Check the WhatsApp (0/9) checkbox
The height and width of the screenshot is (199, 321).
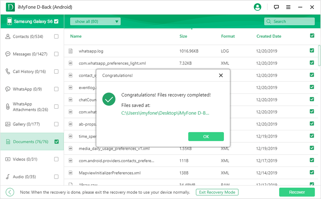(56, 89)
